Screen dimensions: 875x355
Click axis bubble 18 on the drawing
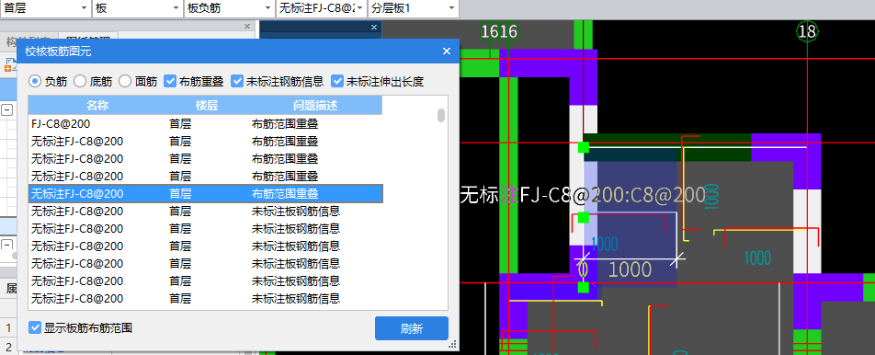click(808, 32)
